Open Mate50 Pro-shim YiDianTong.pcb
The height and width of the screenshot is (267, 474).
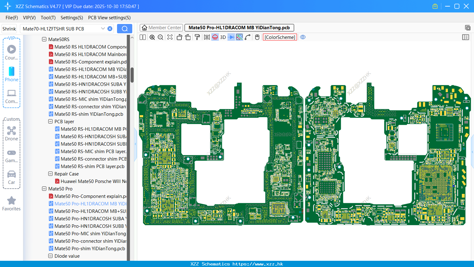click(87, 249)
